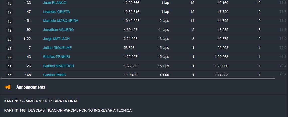Open Leandro OBIETA driver details
Image resolution: width=288 pixels, height=117 pixels.
tap(57, 12)
